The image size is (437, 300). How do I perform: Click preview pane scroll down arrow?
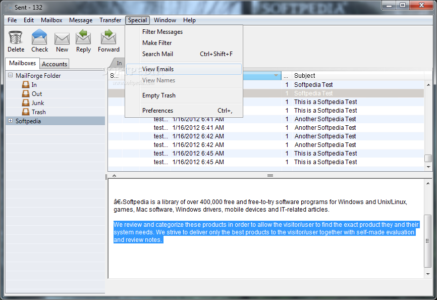tap(428, 274)
